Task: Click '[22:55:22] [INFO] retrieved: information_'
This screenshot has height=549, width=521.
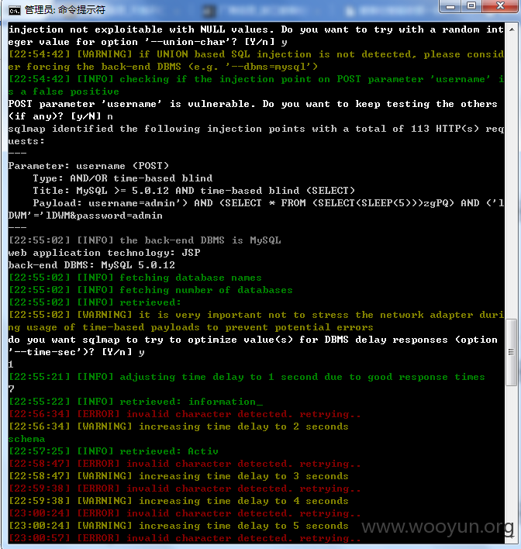Action: pos(136,402)
